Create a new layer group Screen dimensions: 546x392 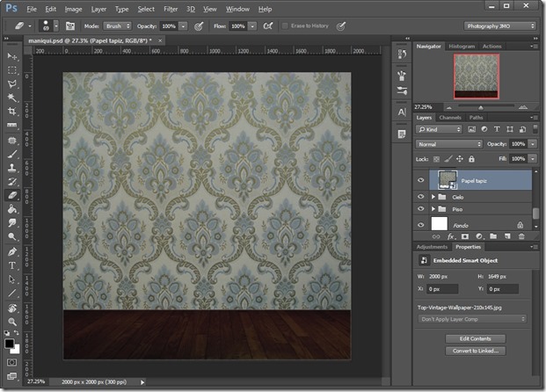click(x=493, y=236)
